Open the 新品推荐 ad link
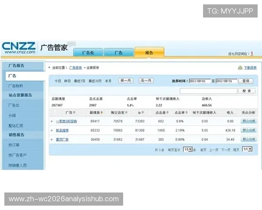The height and width of the screenshot is (210, 262). tap(62, 130)
